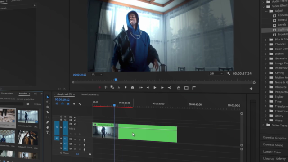Viewport: 288px width, 162px height.
Task: Toggle track targeting for A2
Action: pos(65,144)
